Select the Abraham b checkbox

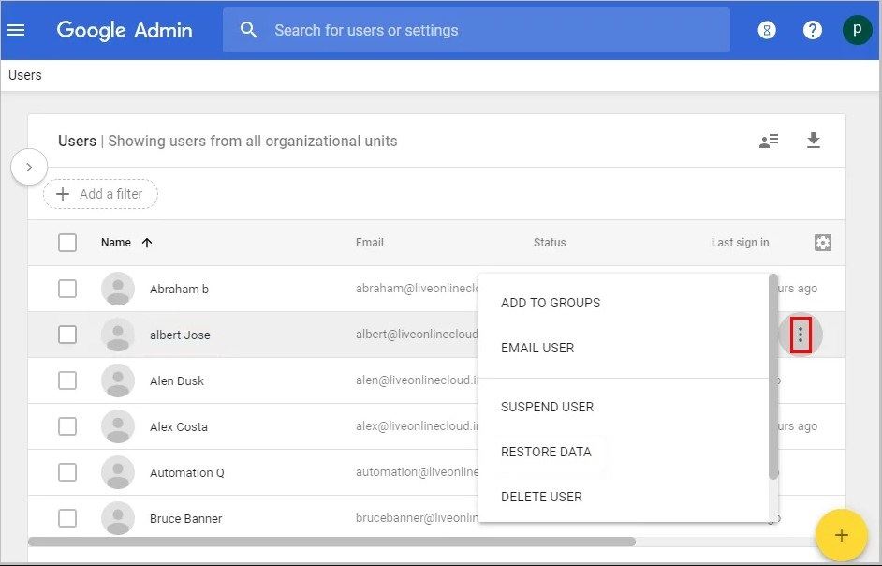pos(67,289)
